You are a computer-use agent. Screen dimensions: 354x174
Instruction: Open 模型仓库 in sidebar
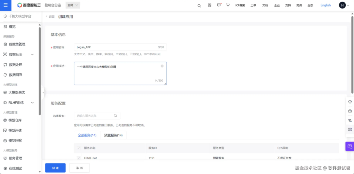click(15, 120)
